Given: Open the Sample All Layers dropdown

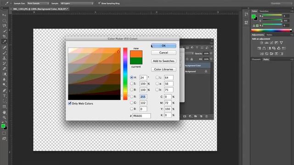Looking at the screenshot, I should tap(77, 3).
